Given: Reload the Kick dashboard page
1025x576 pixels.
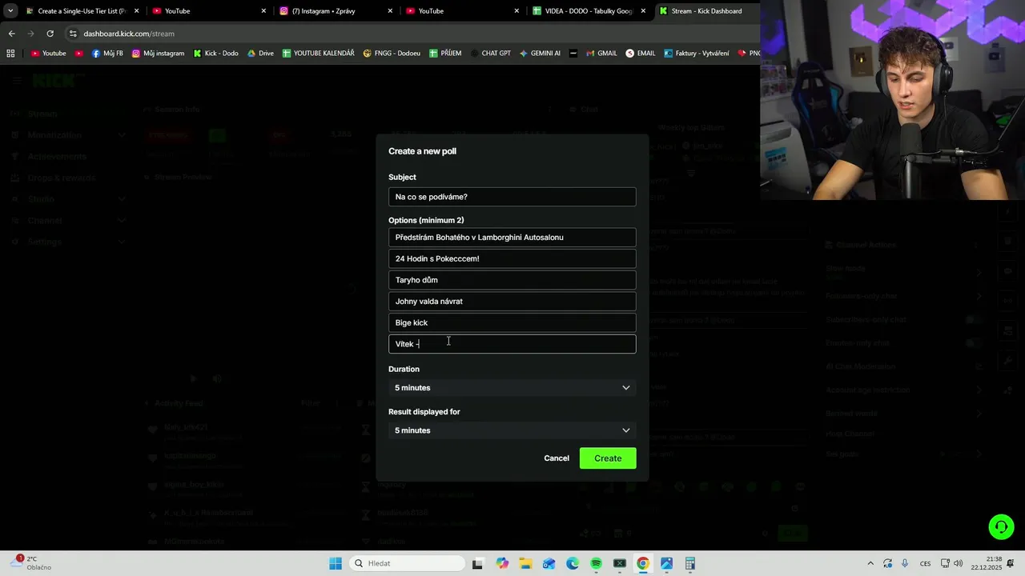Looking at the screenshot, I should coord(50,34).
